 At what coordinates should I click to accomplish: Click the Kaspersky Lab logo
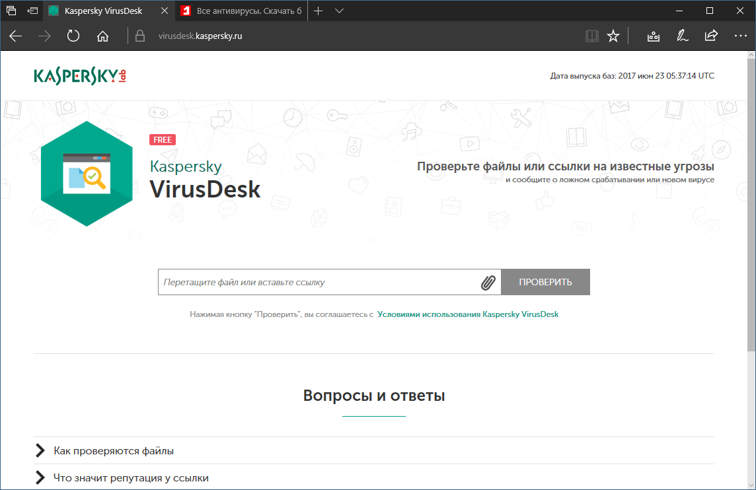(80, 76)
